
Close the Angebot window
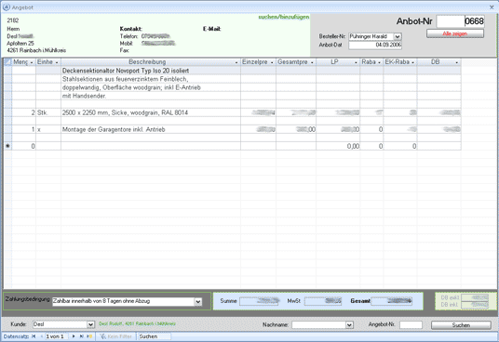(x=492, y=7)
